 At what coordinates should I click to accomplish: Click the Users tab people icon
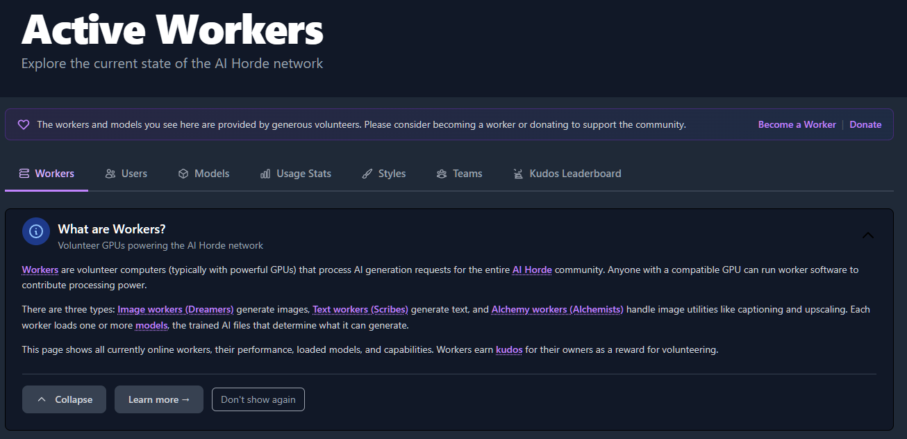point(110,174)
